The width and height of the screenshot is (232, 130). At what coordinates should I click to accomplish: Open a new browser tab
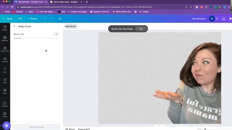[87, 2]
